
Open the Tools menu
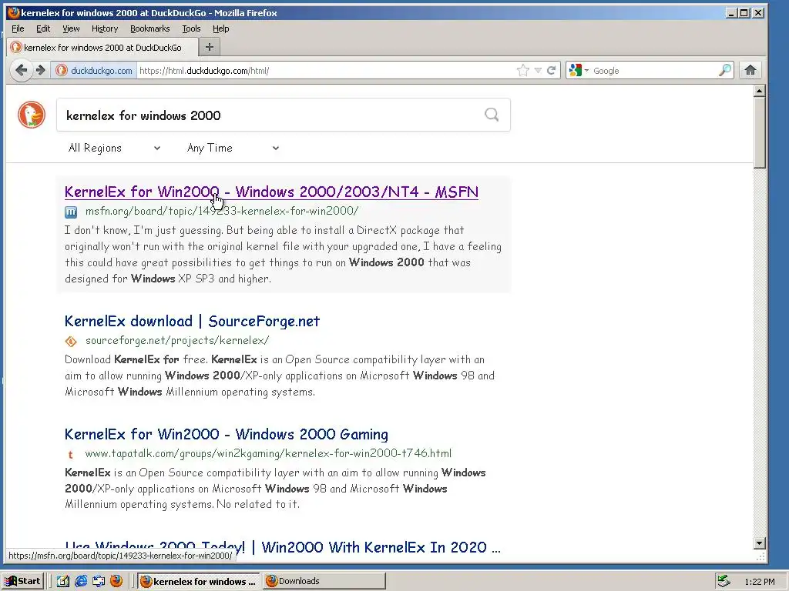[x=191, y=28]
